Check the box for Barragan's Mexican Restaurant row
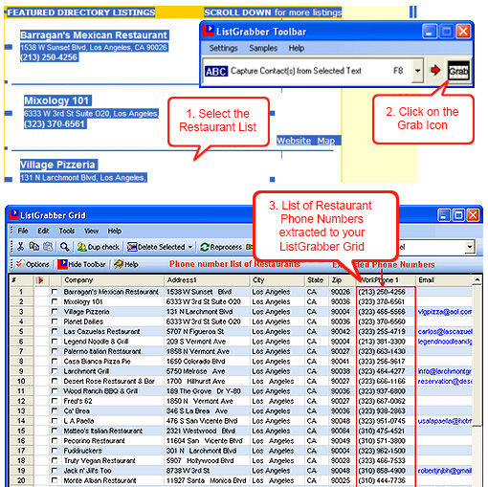 tap(55, 292)
